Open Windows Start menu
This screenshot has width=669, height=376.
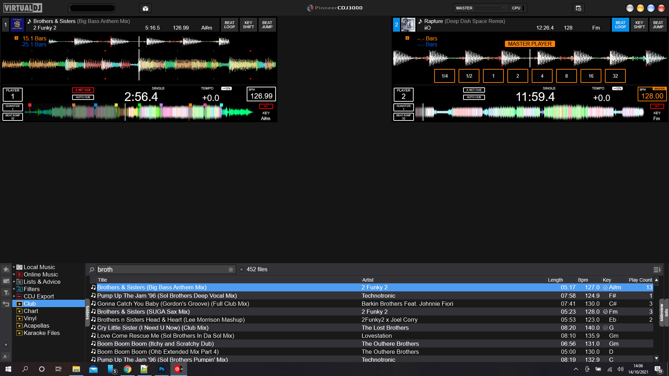click(x=8, y=369)
